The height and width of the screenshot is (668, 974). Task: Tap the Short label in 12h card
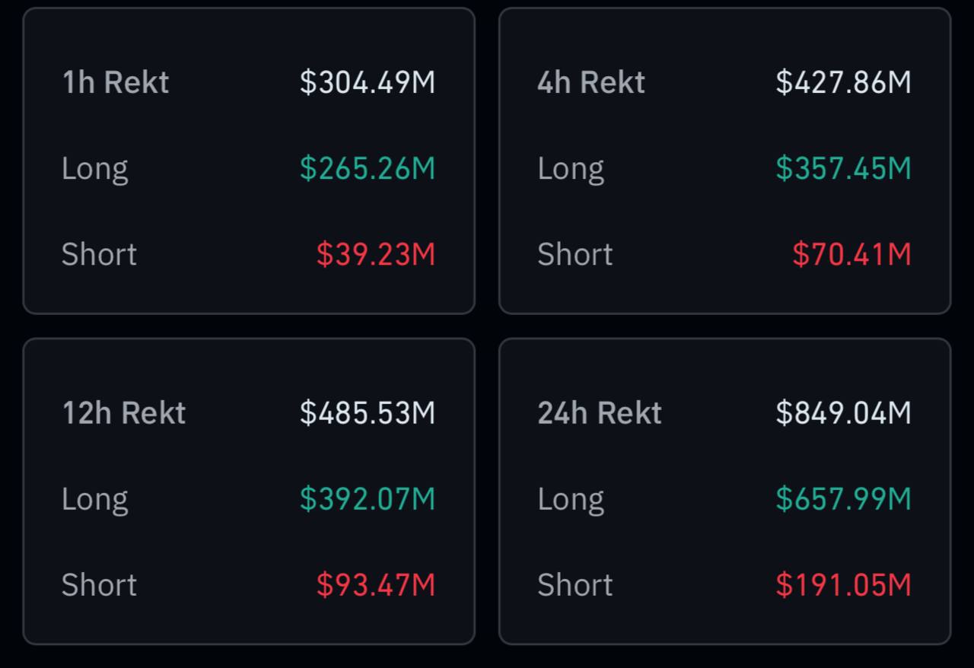pos(99,585)
